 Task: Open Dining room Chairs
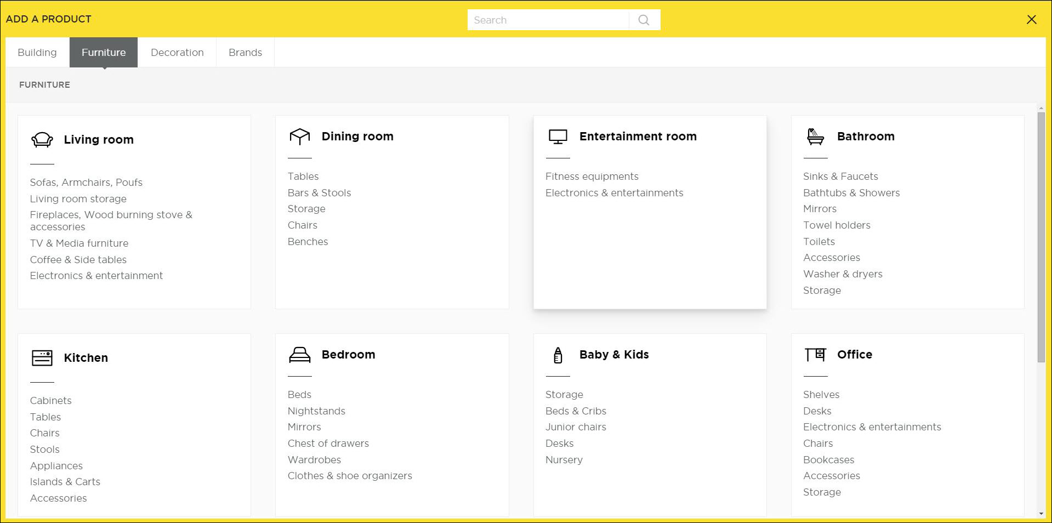point(303,225)
